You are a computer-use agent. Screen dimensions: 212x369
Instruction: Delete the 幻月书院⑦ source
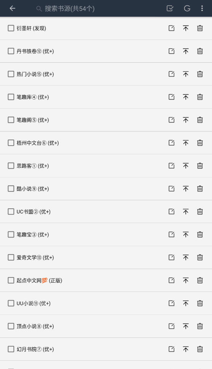200,349
